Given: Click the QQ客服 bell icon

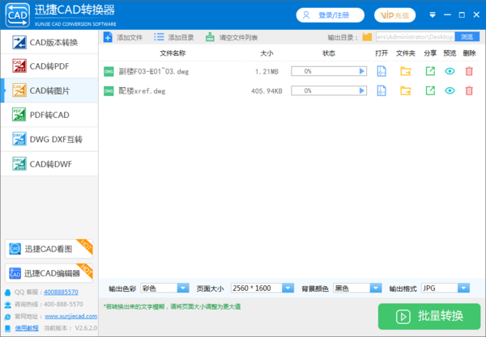Looking at the screenshot, I should tap(8, 293).
